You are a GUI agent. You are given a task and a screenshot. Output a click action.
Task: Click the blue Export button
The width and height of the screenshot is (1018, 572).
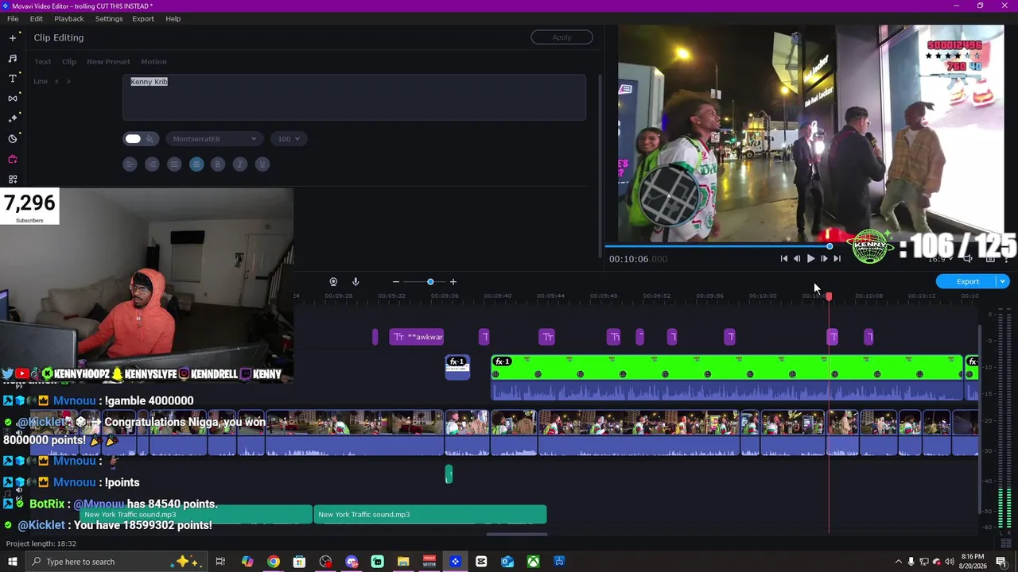967,281
